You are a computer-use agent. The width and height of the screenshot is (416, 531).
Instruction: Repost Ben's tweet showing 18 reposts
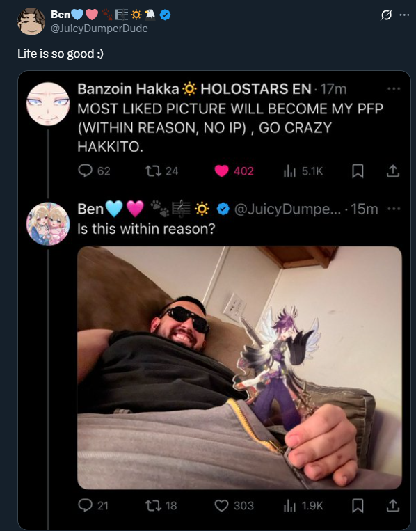(x=161, y=506)
